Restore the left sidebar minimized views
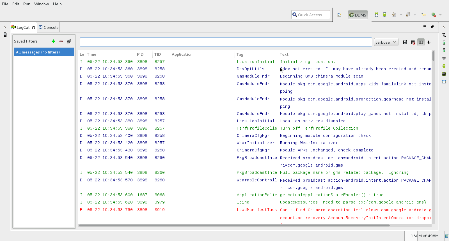449x241 pixels. coord(5,27)
